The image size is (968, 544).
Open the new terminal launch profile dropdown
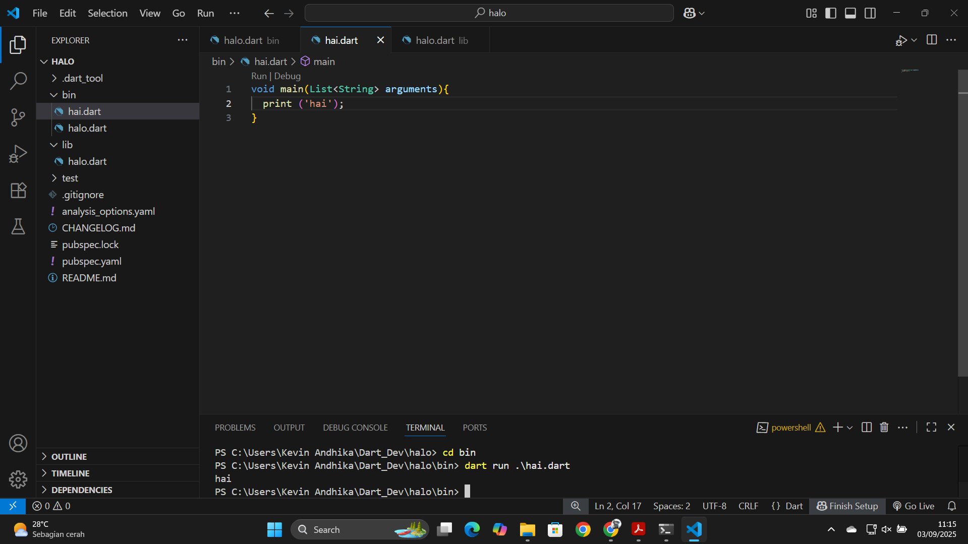click(850, 428)
